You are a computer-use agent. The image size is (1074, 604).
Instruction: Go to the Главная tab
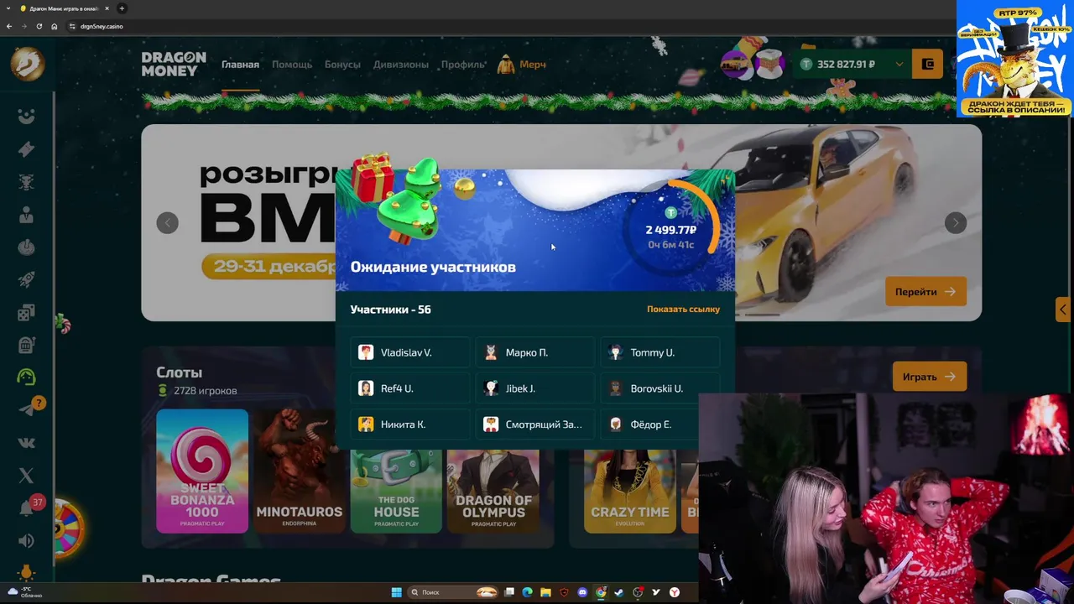pos(240,65)
